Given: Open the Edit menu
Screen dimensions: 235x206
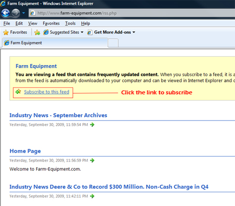Looking at the screenshot, I should click(19, 23).
